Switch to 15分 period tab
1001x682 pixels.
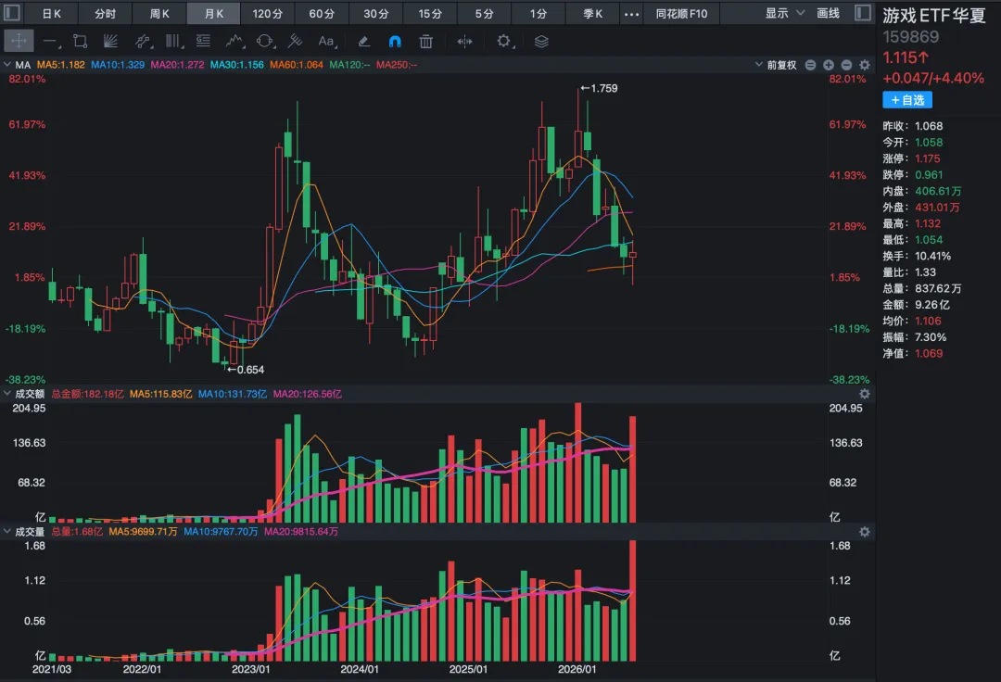click(x=430, y=13)
